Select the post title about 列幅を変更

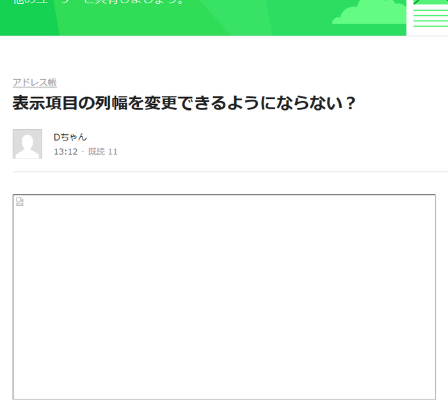point(184,103)
